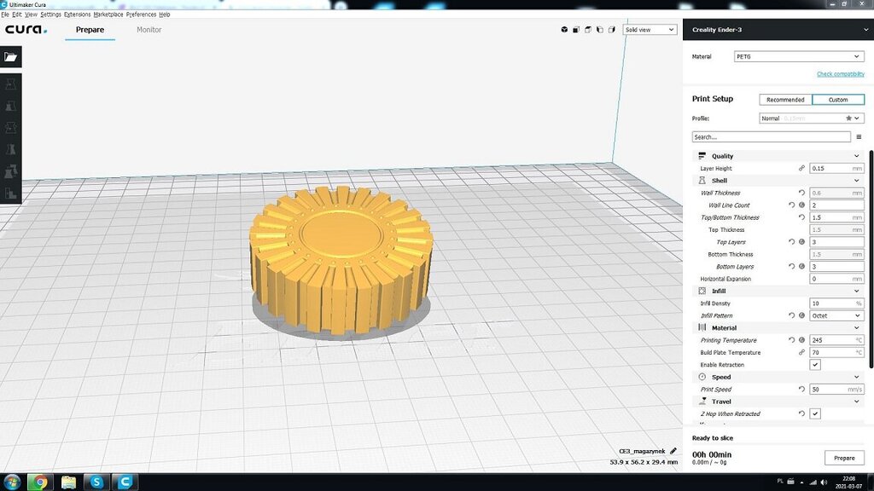The height and width of the screenshot is (491, 874).
Task: Reset the Print Speed setting
Action: point(801,390)
